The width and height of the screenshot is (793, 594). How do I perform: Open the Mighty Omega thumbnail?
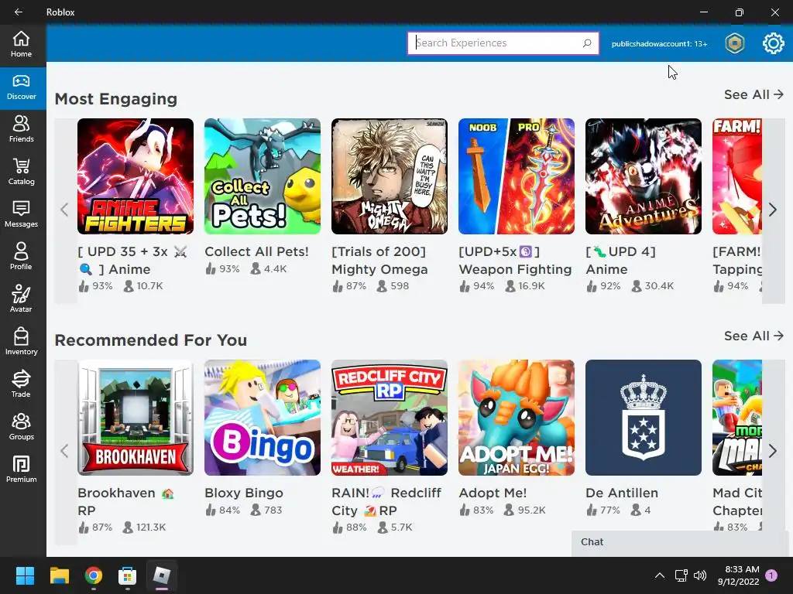click(x=390, y=176)
